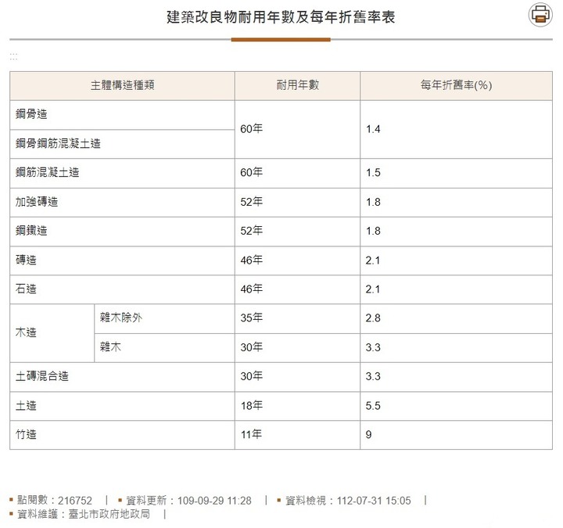This screenshot has height=528, width=563.
Task: Select the 主體構造種類 column header
Action: tap(123, 85)
